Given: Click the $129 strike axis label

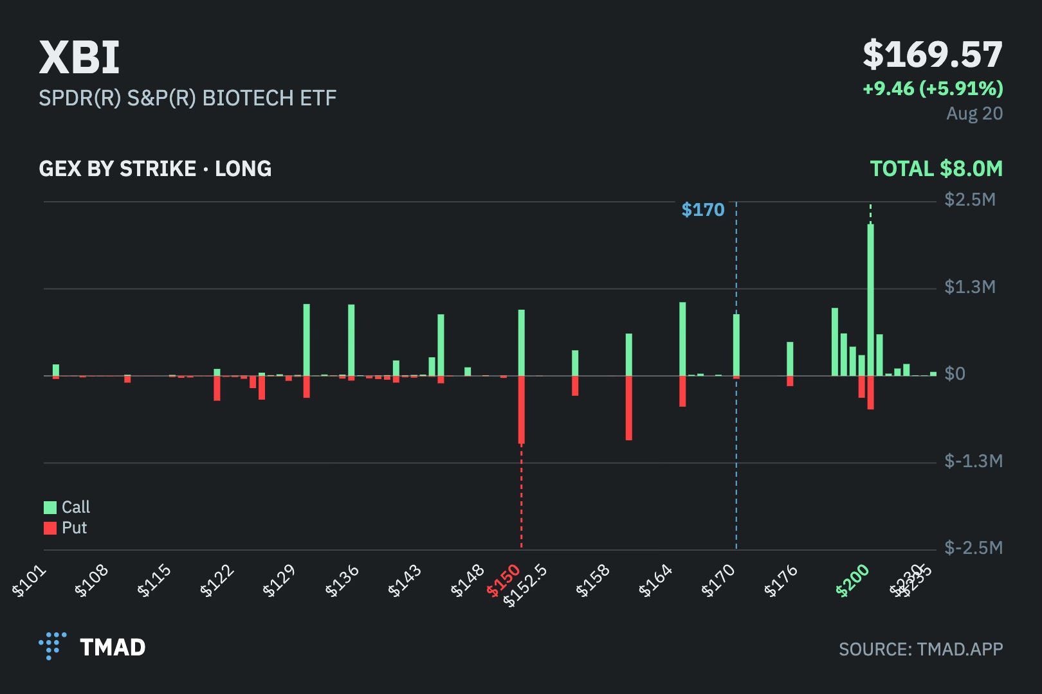Looking at the screenshot, I should pos(280,581).
